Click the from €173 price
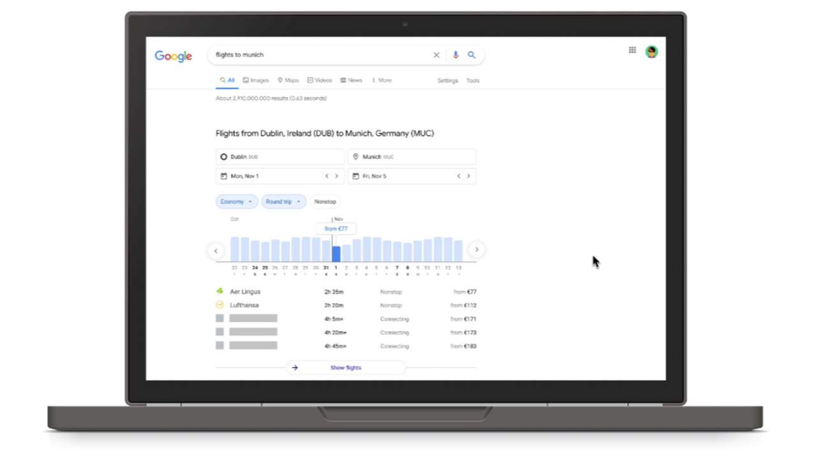The width and height of the screenshot is (817, 459). pos(463,332)
